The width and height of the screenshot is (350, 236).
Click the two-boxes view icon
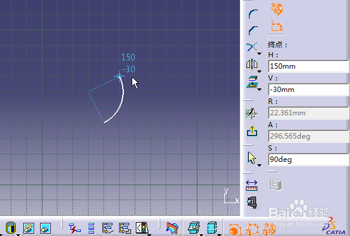(29, 228)
